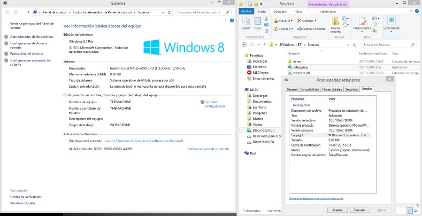
Task: Click Cancelar button in properties dialog
Action: tap(359, 210)
